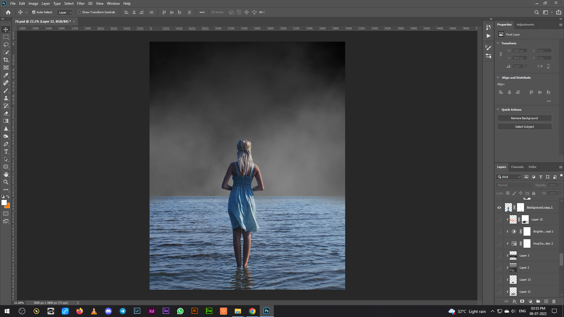
Task: Select the Lasso tool
Action: [6, 45]
